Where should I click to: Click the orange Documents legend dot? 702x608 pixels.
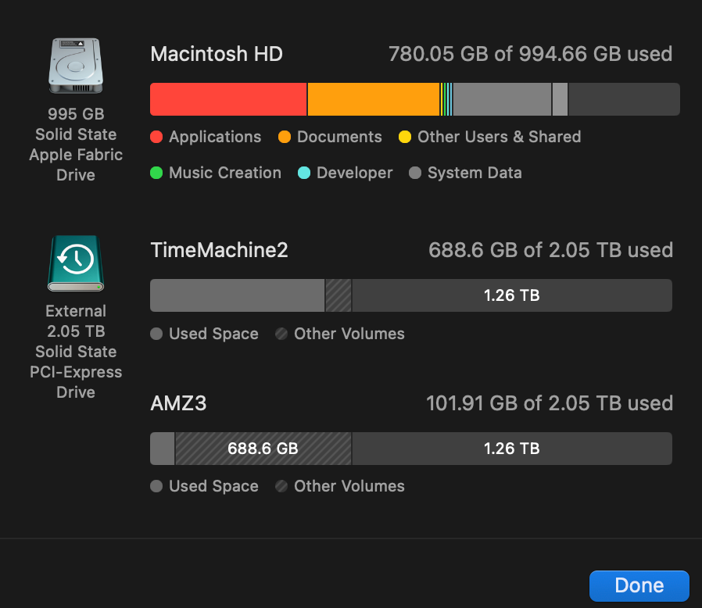tap(285, 138)
